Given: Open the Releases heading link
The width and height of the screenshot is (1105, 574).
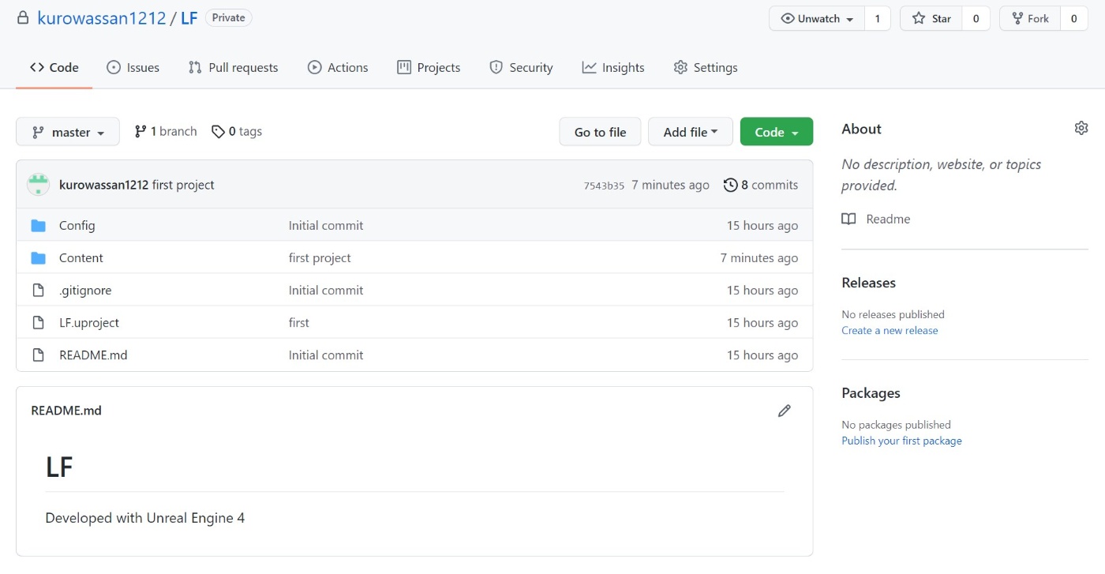Looking at the screenshot, I should pos(868,283).
